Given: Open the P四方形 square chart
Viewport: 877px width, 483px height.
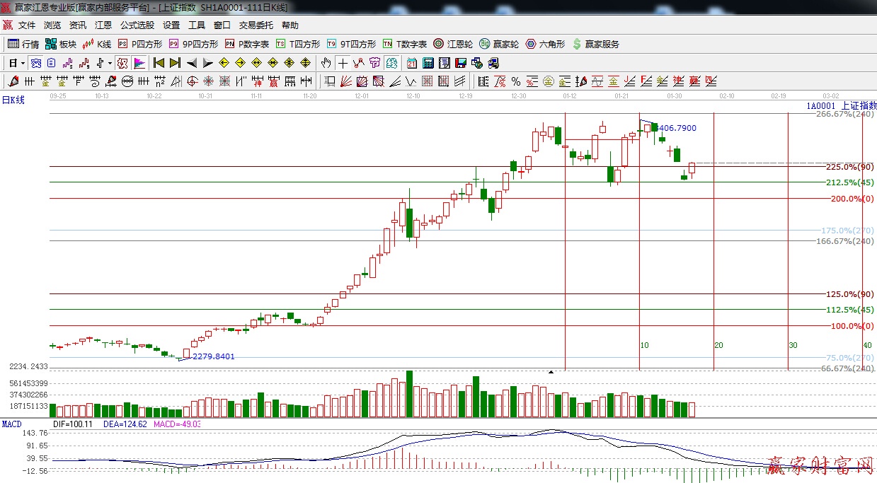Looking at the screenshot, I should point(139,44).
